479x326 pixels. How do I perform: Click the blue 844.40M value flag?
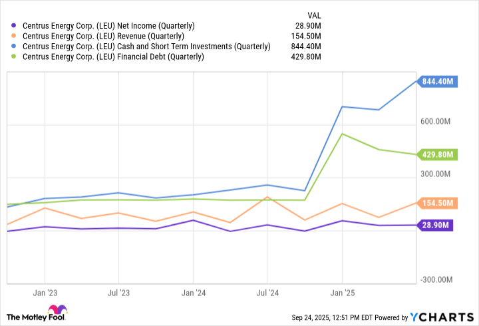(x=438, y=81)
